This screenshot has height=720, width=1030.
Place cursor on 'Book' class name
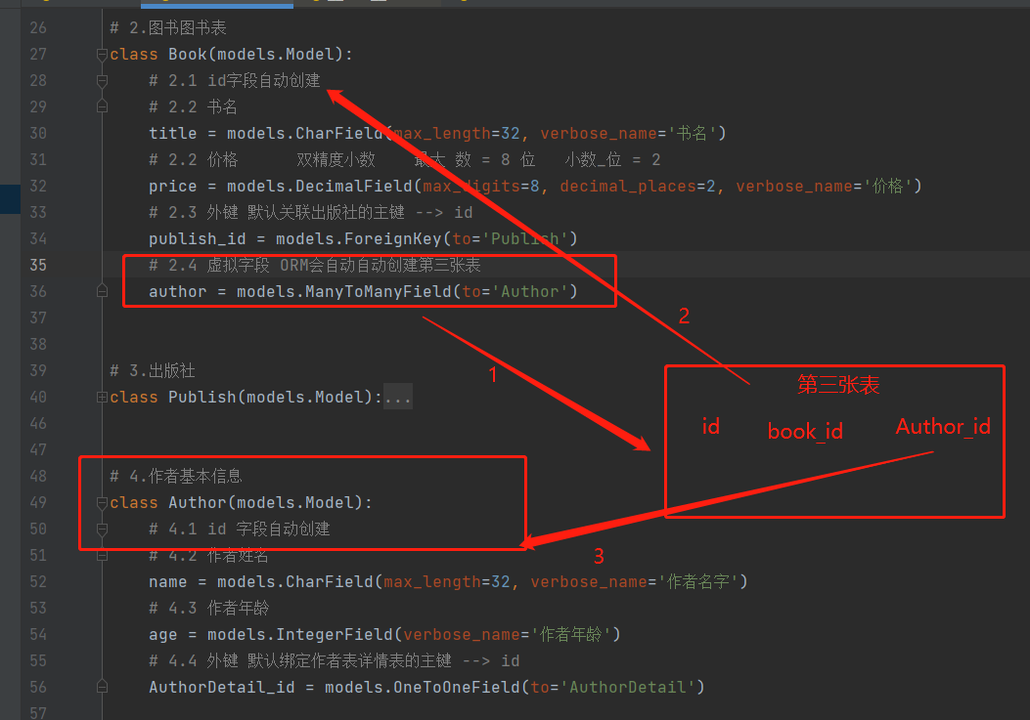click(187, 55)
